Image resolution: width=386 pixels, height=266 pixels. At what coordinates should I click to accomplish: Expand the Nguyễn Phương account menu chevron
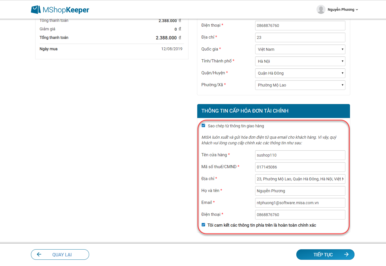click(357, 10)
